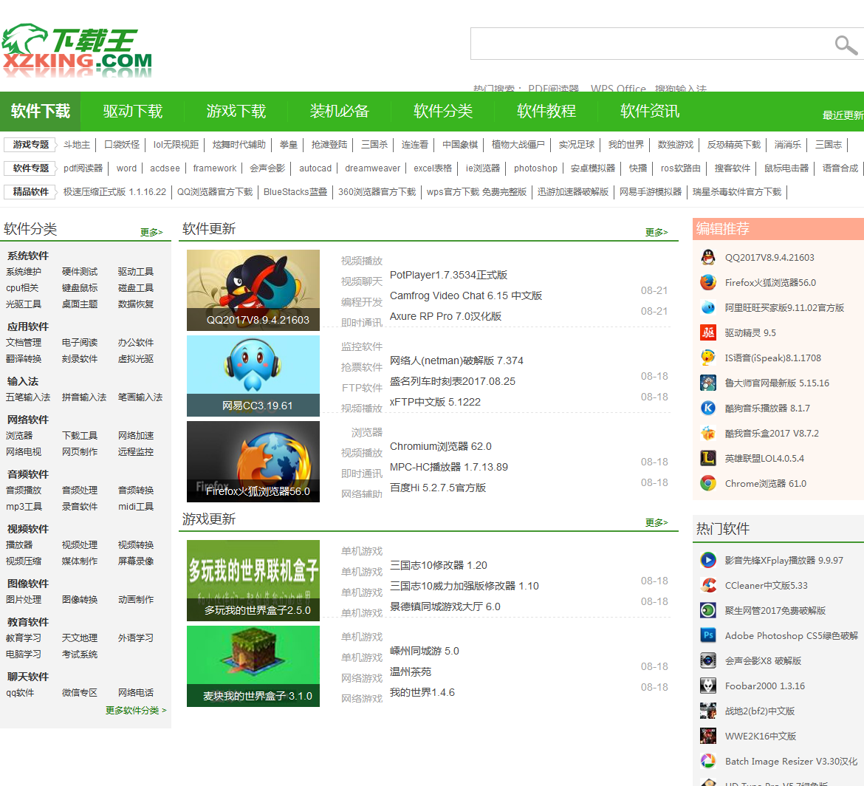Click into the search input box
This screenshot has width=864, height=786.
[650, 44]
